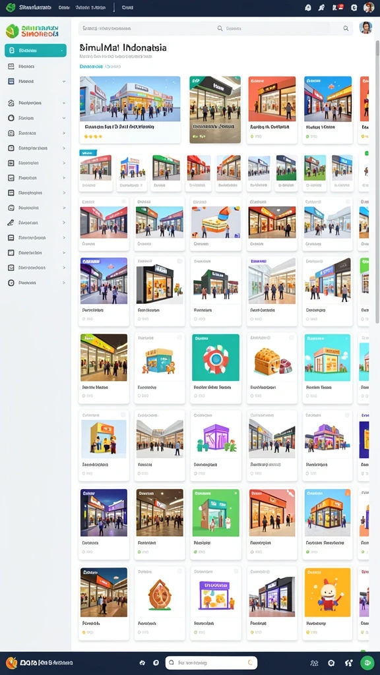Toggle the circle checkbox on the orange basket card
The width and height of the screenshot is (380, 675).
pyautogui.click(x=291, y=338)
